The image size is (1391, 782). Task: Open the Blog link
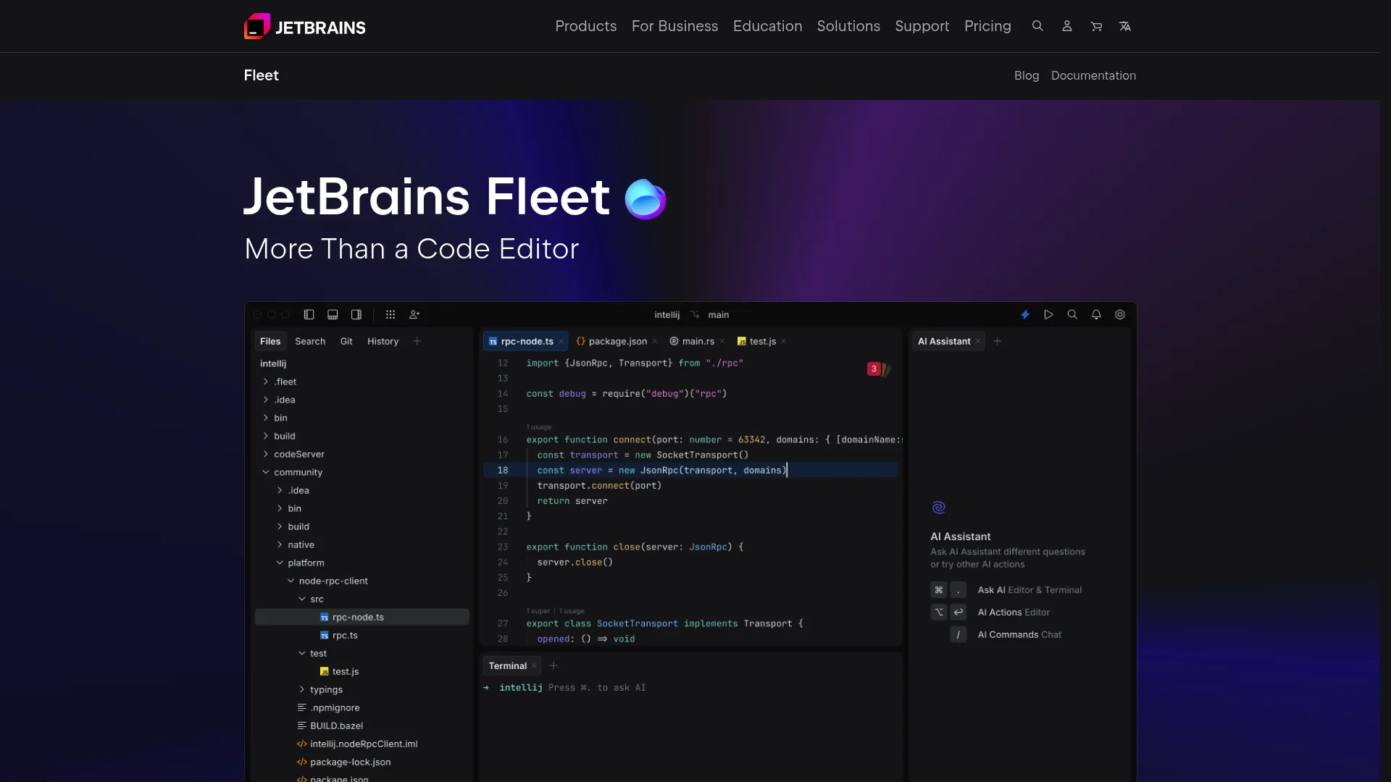click(1027, 75)
